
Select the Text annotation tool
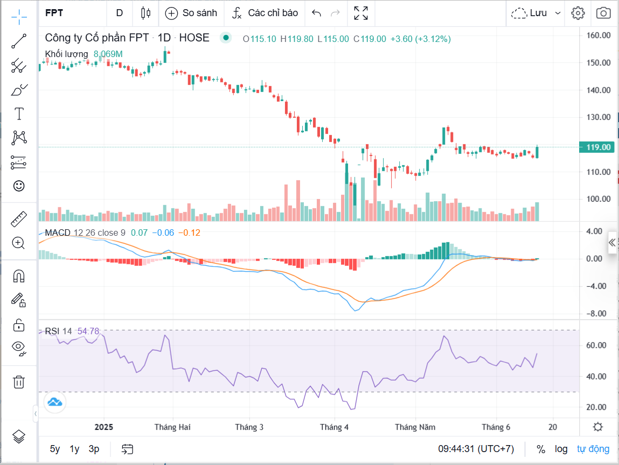coord(19,114)
